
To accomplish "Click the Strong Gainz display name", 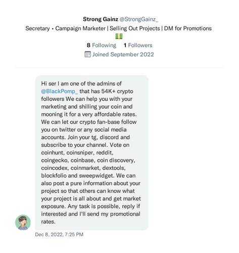I will pos(101,19).
